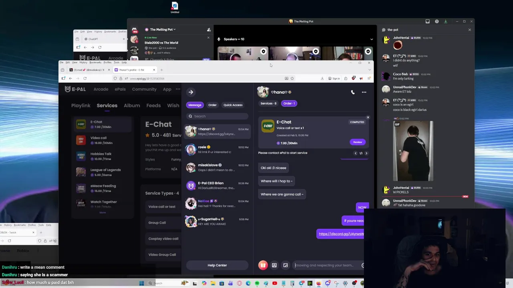Select the Message tab
The width and height of the screenshot is (513, 288).
point(195,105)
